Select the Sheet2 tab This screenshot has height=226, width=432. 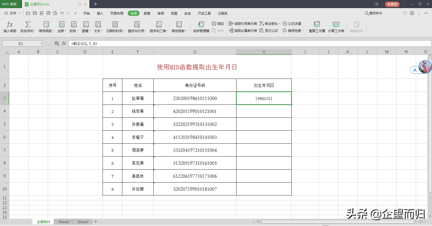64,222
